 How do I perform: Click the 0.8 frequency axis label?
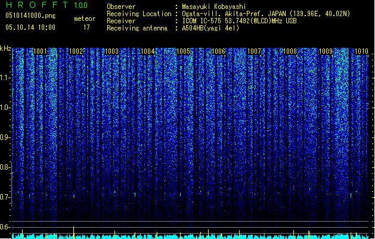(x=5, y=167)
